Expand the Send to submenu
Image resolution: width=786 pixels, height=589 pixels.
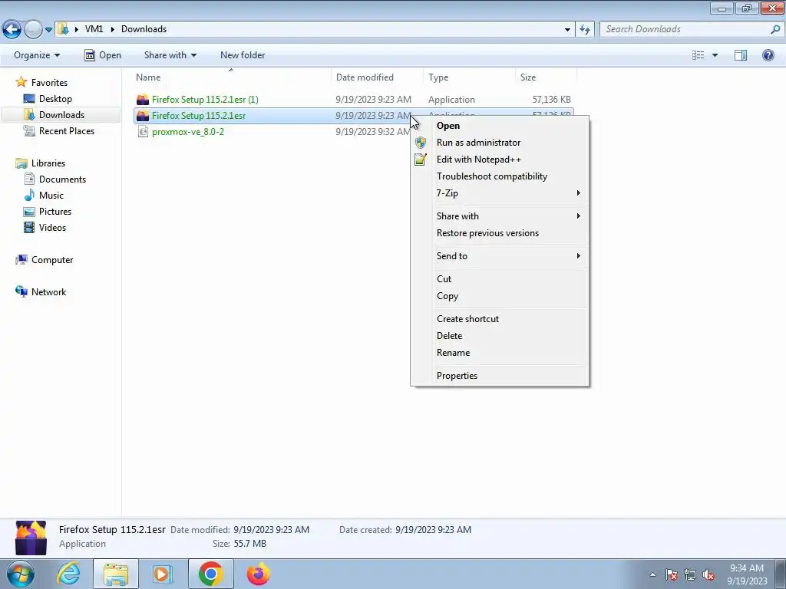tap(500, 256)
